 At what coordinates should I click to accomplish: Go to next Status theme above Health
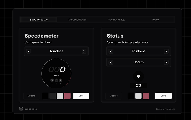[x=166, y=51]
